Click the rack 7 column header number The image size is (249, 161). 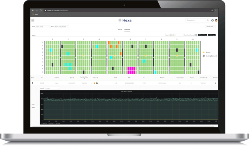pyautogui.click(x=146, y=39)
